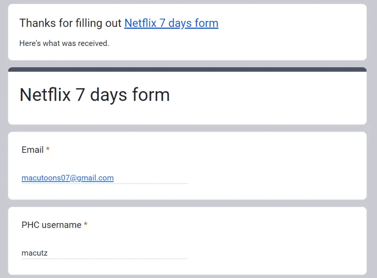Screen dimensions: 377x278
Task: Open the macutoons07@gmail.com email link
Action: point(68,178)
